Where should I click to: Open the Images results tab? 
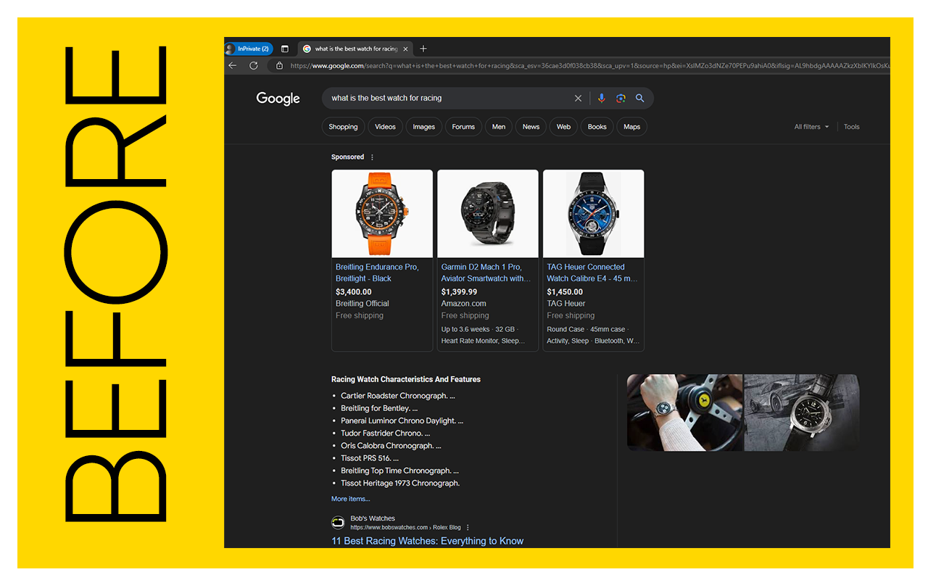coord(423,126)
